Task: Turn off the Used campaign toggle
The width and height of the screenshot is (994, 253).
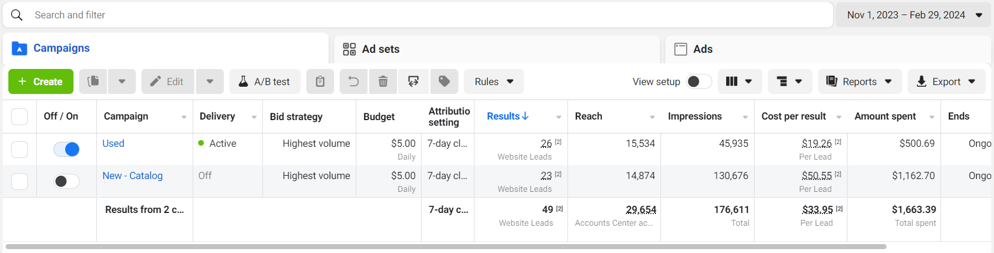Action: (66, 149)
